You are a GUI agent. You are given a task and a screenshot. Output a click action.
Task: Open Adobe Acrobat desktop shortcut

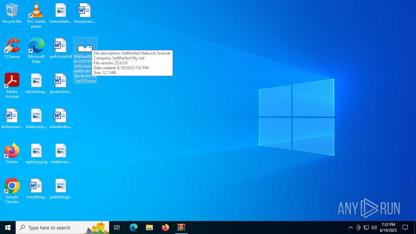click(x=12, y=86)
